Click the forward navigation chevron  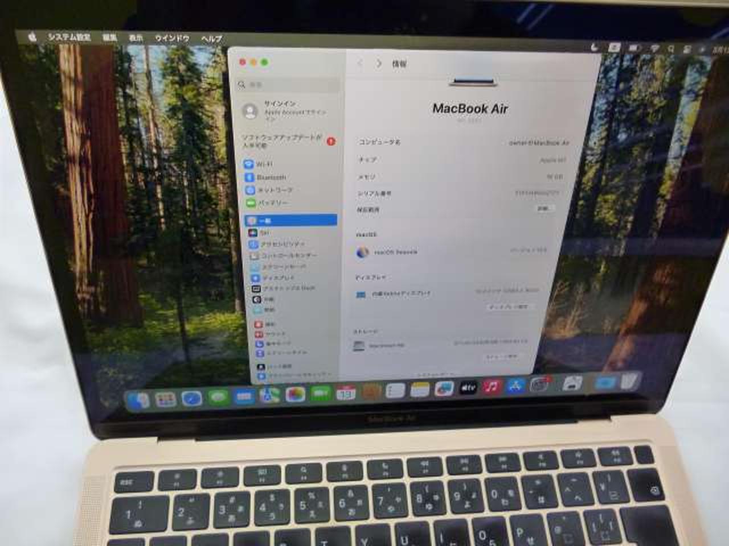tap(379, 64)
